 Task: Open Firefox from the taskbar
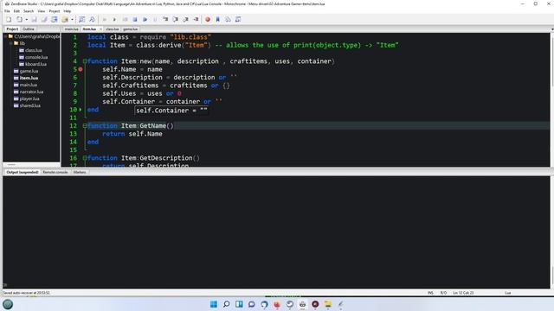pos(277,304)
